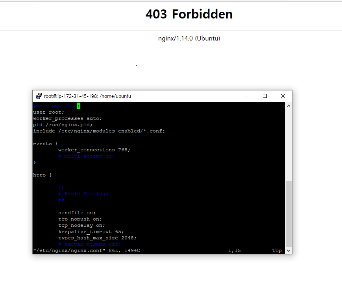The height and width of the screenshot is (285, 342).
Task: Click the '# multi_accept on;' comment
Action: coord(86,156)
